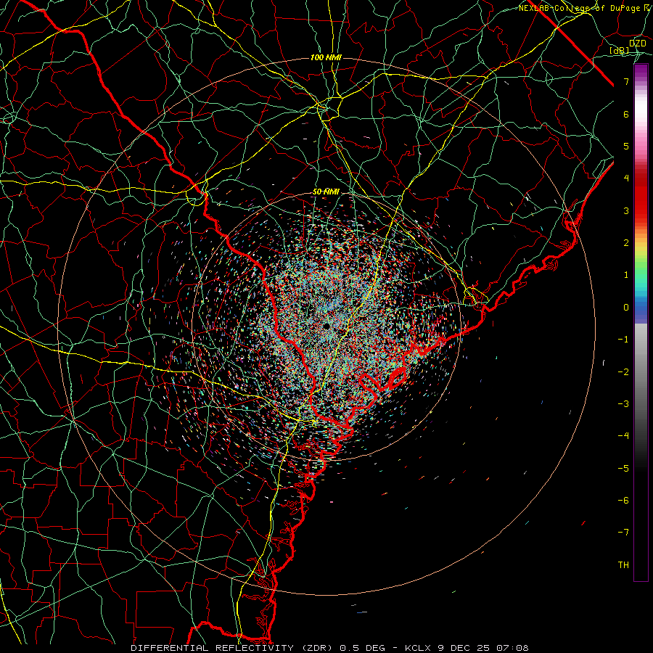Screen dimensions: 653x653
Task: Click scale value -1 on the legend
Action: click(623, 340)
